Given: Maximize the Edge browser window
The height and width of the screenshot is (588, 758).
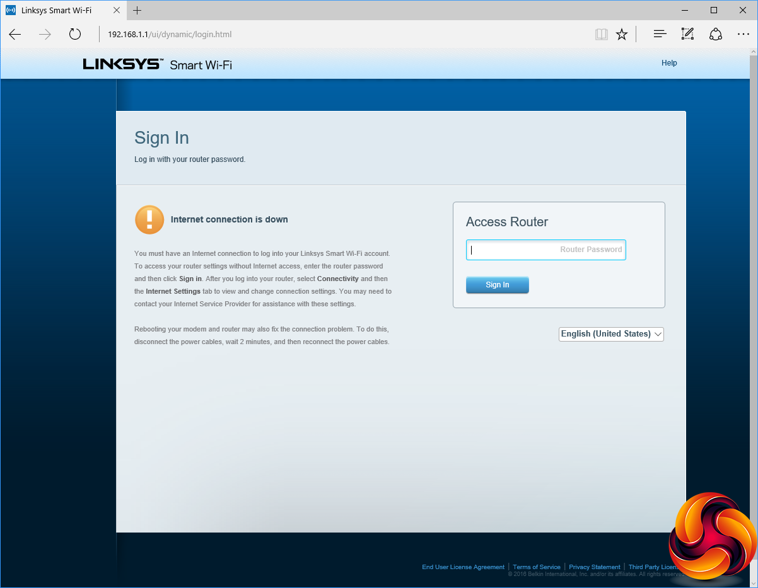Looking at the screenshot, I should 714,10.
